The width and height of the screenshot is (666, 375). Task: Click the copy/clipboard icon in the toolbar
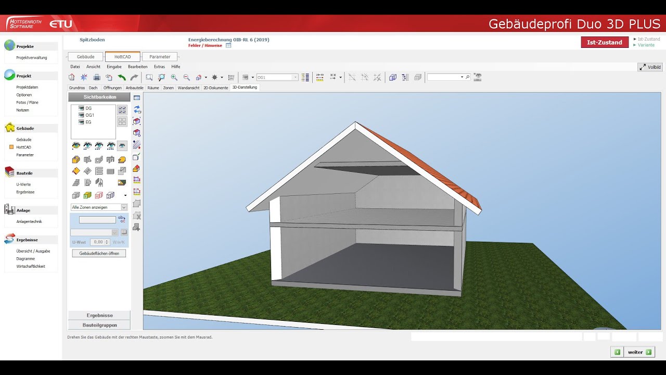[109, 77]
